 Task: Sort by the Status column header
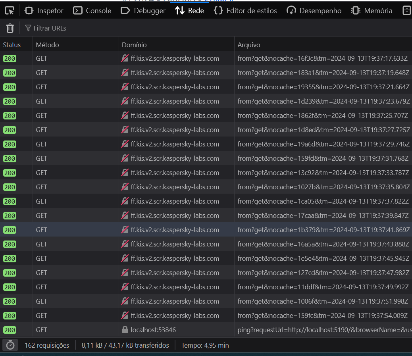coord(16,45)
